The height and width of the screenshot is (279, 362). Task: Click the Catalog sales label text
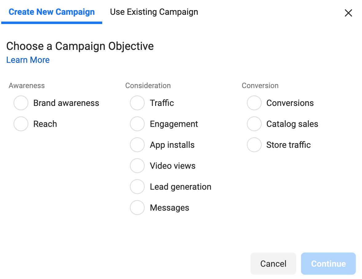click(x=292, y=124)
